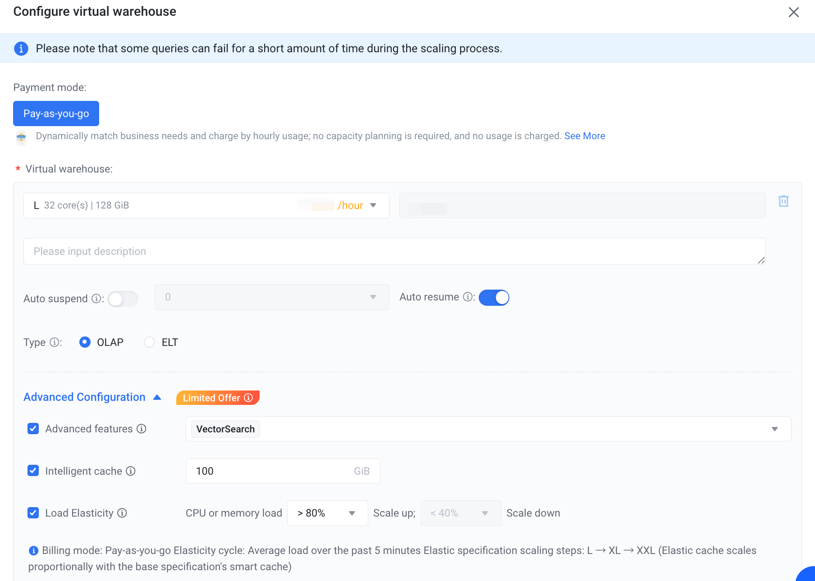
Task: Turn off the Auto resume switch
Action: [494, 298]
